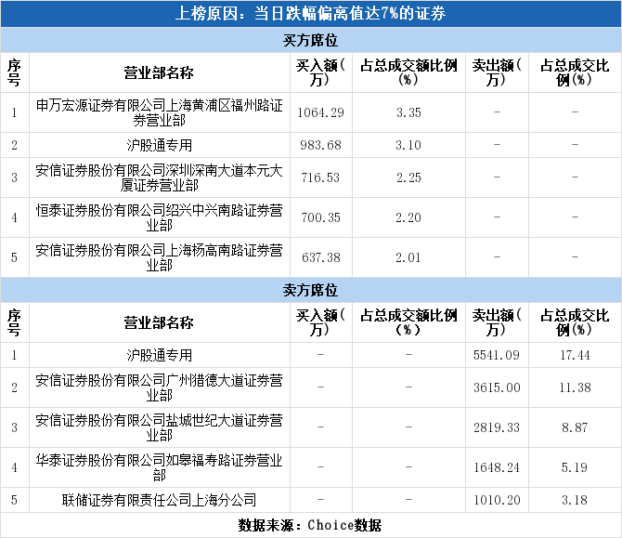The image size is (622, 538).
Task: Click buy amount 700.35
Action: (x=321, y=218)
